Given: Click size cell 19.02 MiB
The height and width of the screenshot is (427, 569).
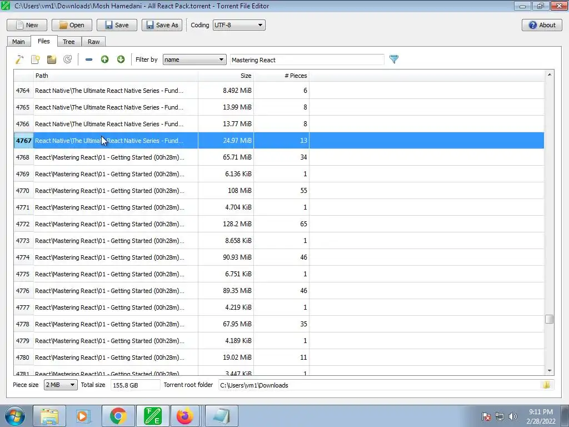Looking at the screenshot, I should coord(226,358).
